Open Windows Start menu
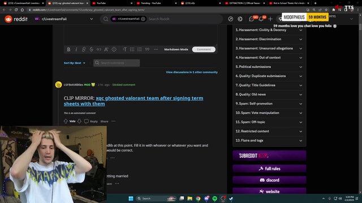Image resolution: width=362 pixels, height=203 pixels. pos(131,198)
